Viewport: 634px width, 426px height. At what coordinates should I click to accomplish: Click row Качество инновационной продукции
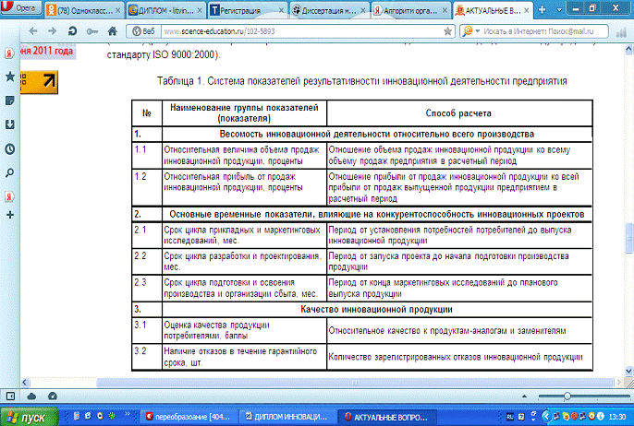pyautogui.click(x=377, y=310)
